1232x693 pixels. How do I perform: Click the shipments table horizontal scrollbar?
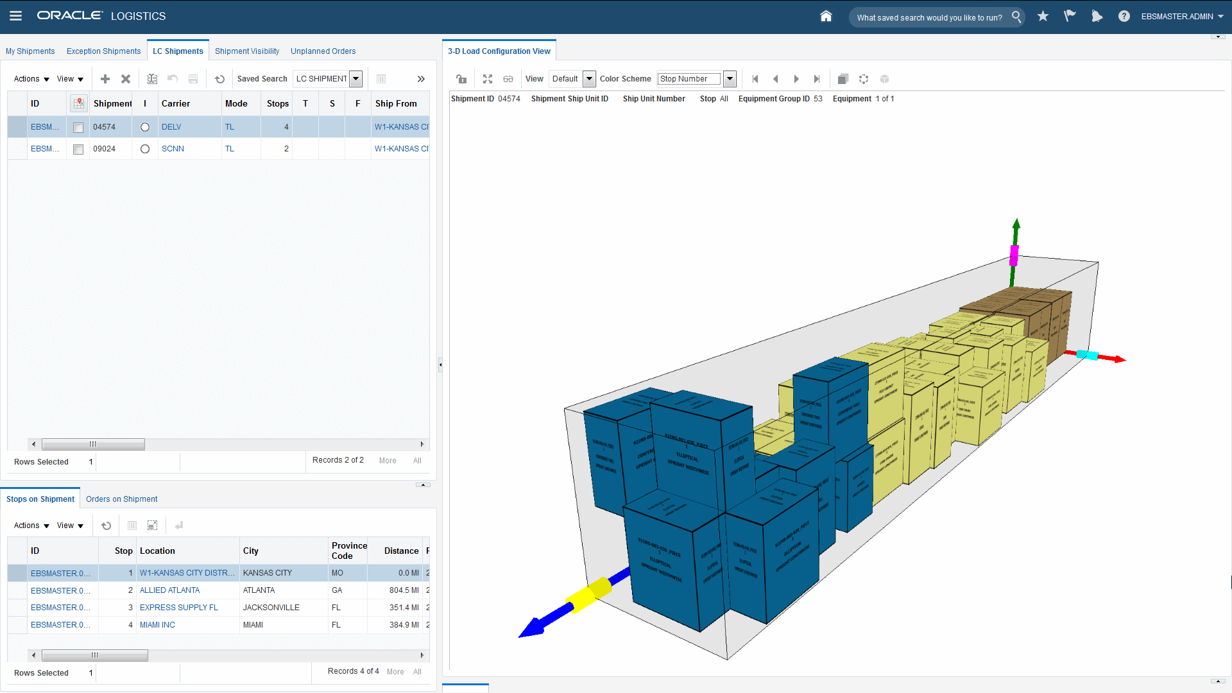click(x=93, y=444)
